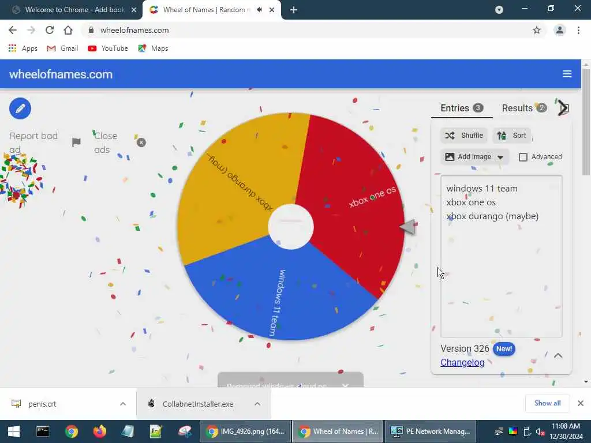
Task: Open the Add image dropdown
Action: [x=474, y=157]
